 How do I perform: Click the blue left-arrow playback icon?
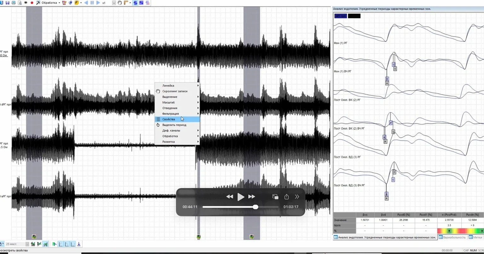86,3
